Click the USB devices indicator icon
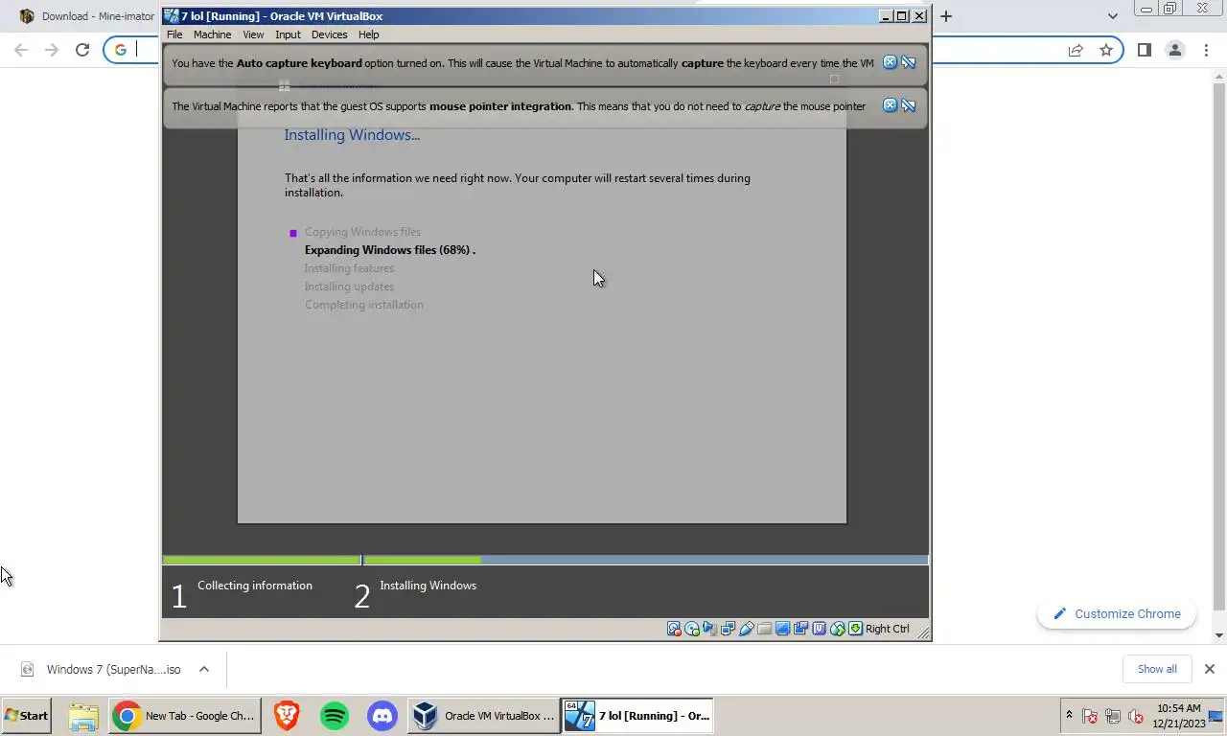 [747, 629]
